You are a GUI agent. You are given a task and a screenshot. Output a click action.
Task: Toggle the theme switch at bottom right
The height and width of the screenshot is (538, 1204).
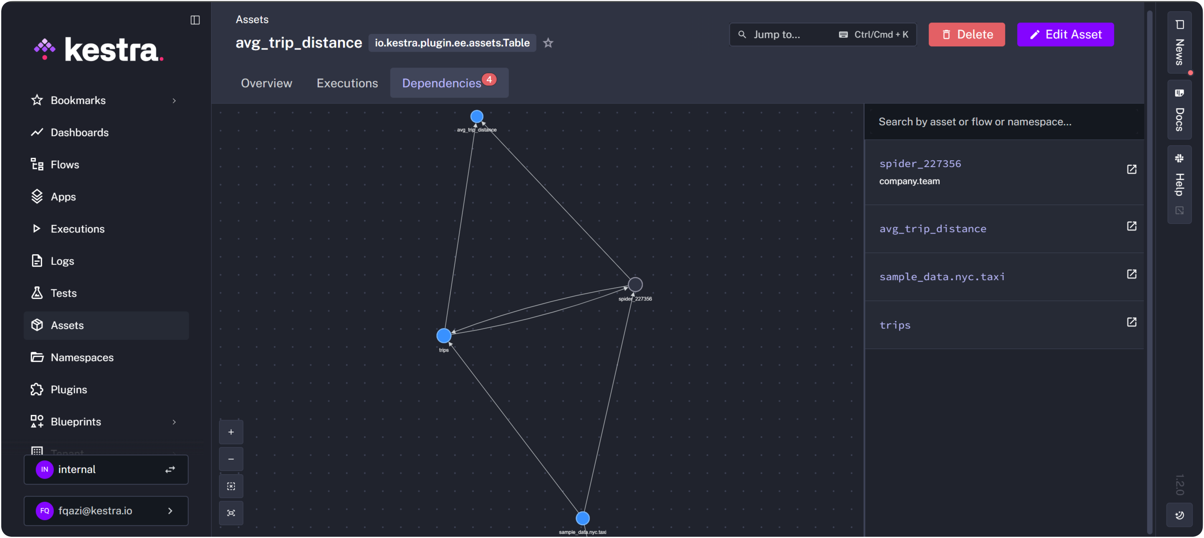(x=1179, y=515)
